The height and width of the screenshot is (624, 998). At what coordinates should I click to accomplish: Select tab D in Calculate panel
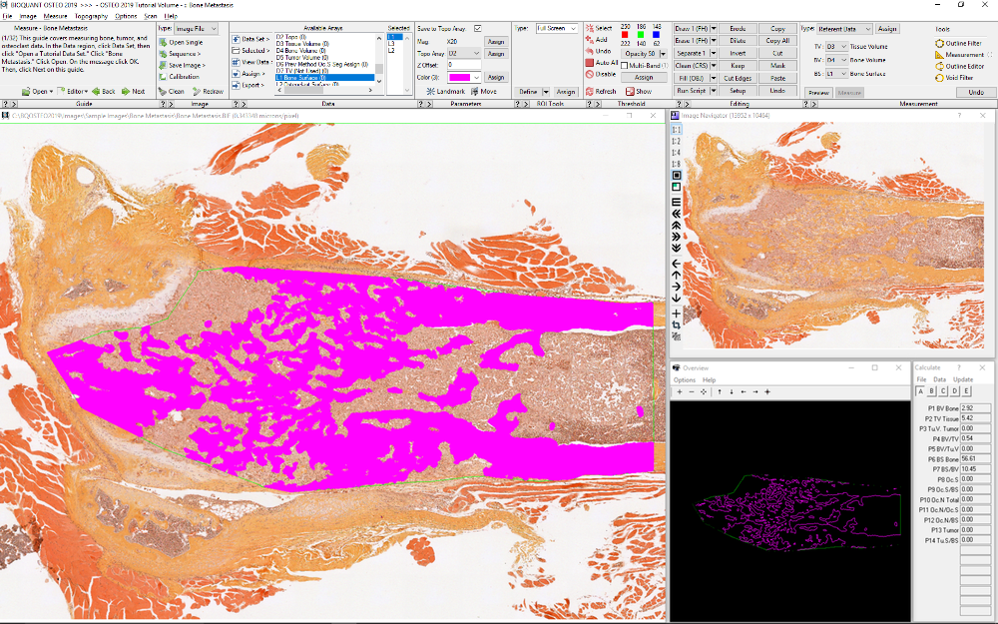(955, 391)
